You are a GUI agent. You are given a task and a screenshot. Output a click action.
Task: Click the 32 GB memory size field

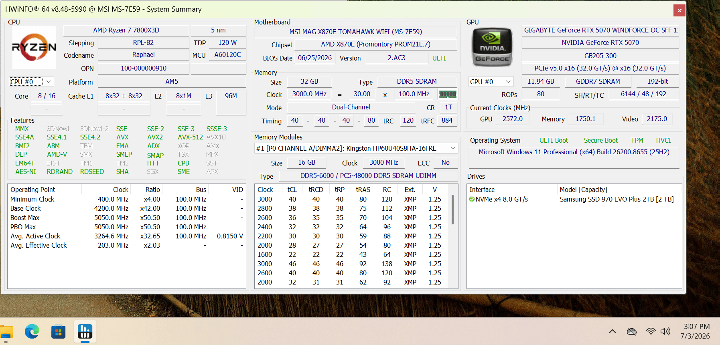[309, 82]
